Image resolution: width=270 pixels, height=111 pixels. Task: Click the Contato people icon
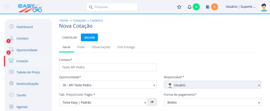click(11, 38)
